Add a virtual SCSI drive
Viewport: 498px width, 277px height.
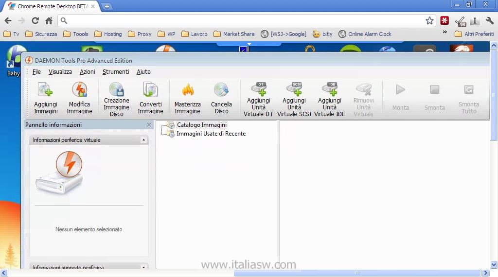[x=294, y=99]
